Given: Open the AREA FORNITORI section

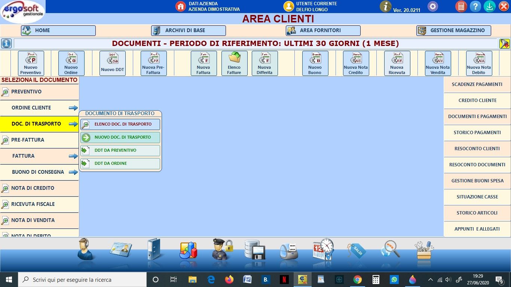Looking at the screenshot, I should point(323,31).
